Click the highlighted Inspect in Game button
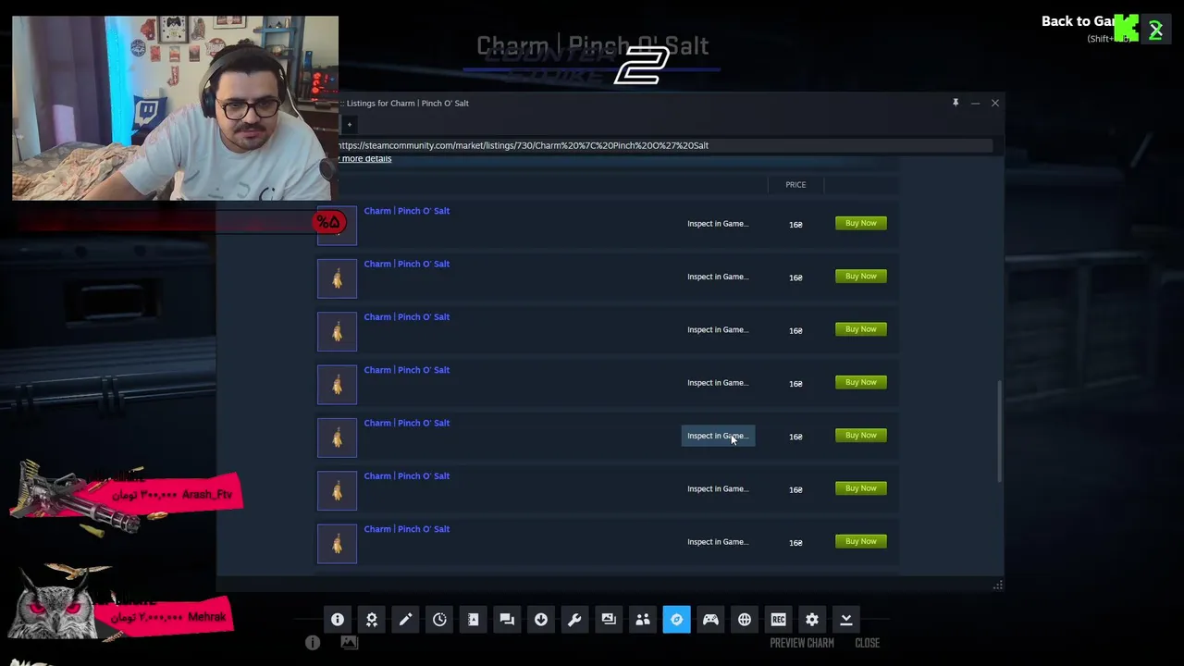Image resolution: width=1184 pixels, height=666 pixels. click(x=718, y=436)
